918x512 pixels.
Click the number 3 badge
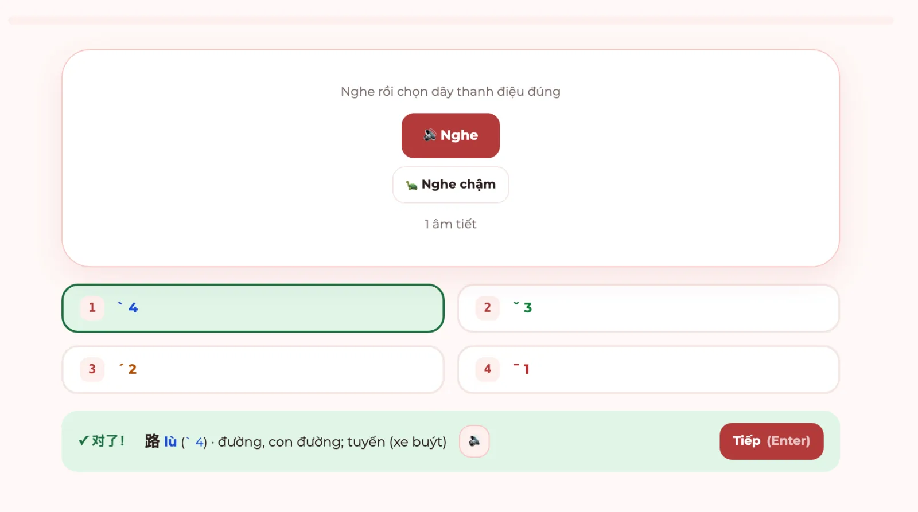pyautogui.click(x=92, y=369)
